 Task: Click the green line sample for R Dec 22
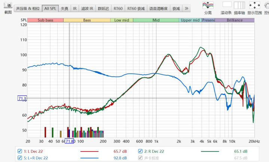[210, 152]
